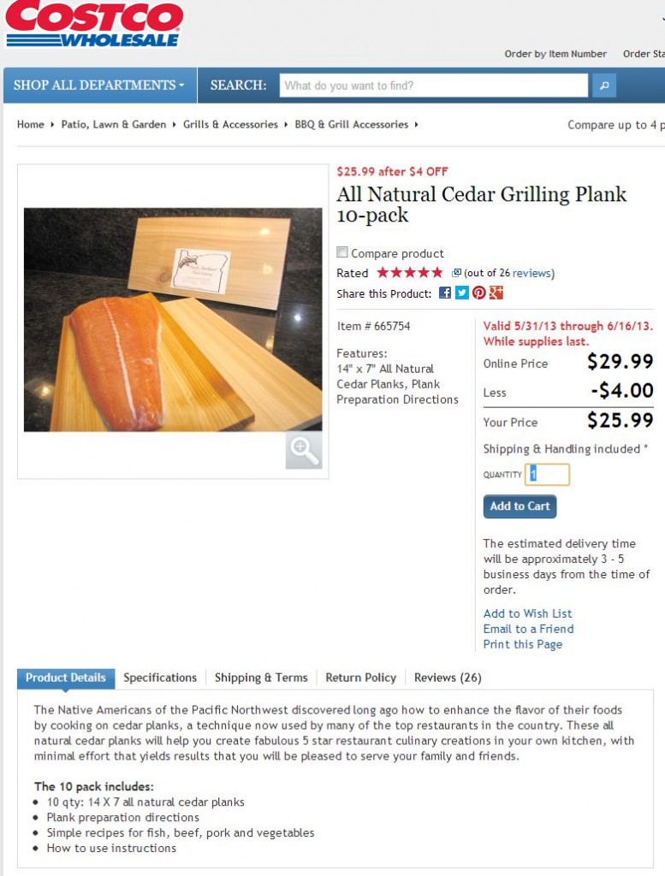The width and height of the screenshot is (665, 876).
Task: Click the five-star rating
Action: tap(410, 273)
